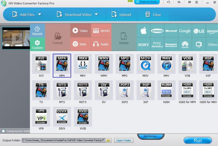The height and width of the screenshot is (146, 218).
Task: Click the Merge button
Action: 151,136
